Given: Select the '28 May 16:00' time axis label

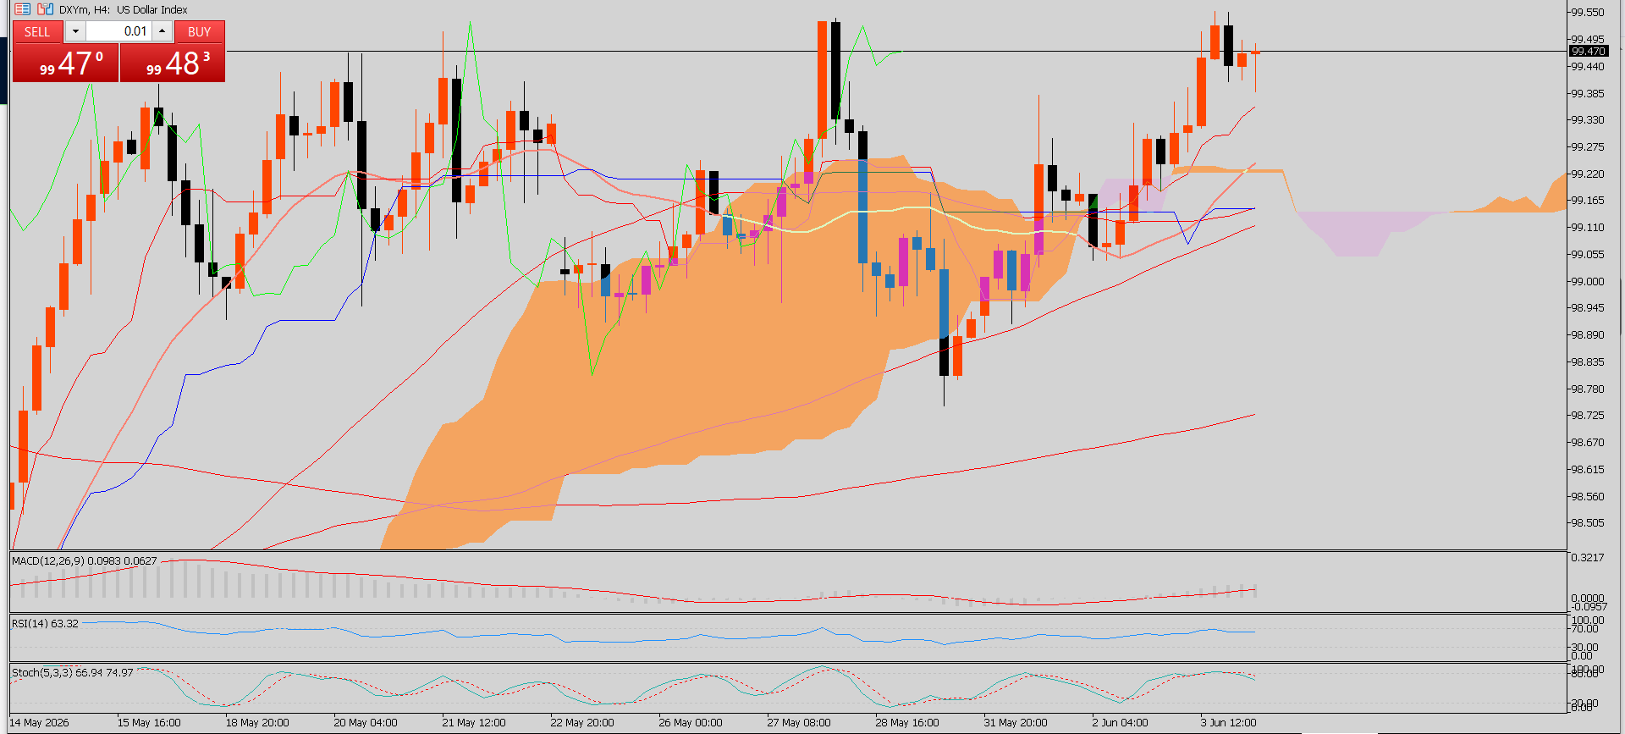Looking at the screenshot, I should coord(907,722).
